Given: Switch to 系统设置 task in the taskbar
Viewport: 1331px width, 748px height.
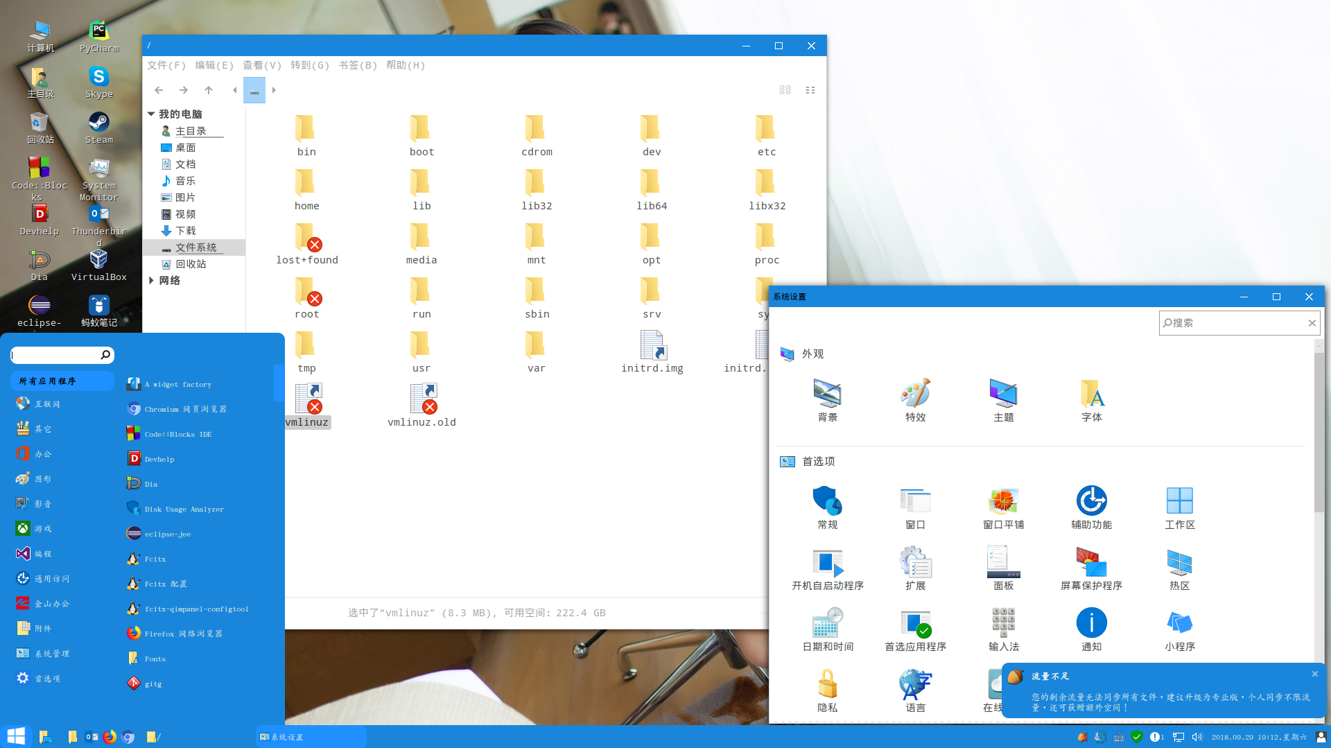Looking at the screenshot, I should (311, 737).
